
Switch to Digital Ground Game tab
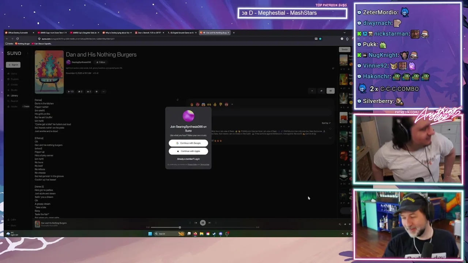click(x=181, y=33)
